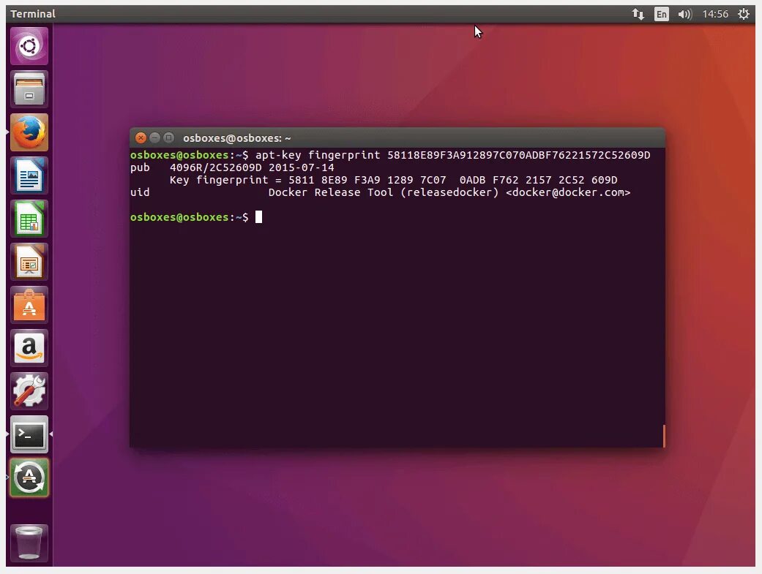Open the Amazon launcher icon

(x=29, y=348)
